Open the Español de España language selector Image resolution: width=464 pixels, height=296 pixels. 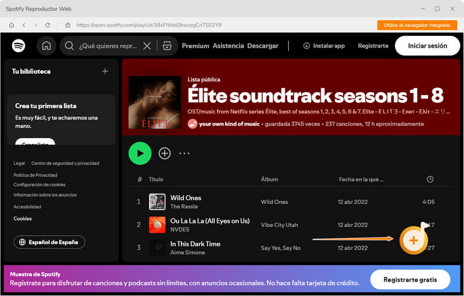(x=49, y=242)
